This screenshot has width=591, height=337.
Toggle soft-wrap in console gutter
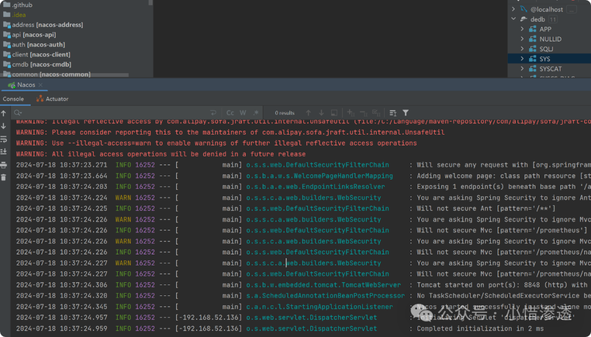[4, 139]
